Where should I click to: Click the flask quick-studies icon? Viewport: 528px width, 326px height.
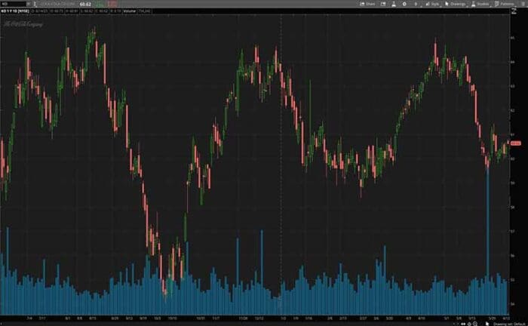coord(394,4)
